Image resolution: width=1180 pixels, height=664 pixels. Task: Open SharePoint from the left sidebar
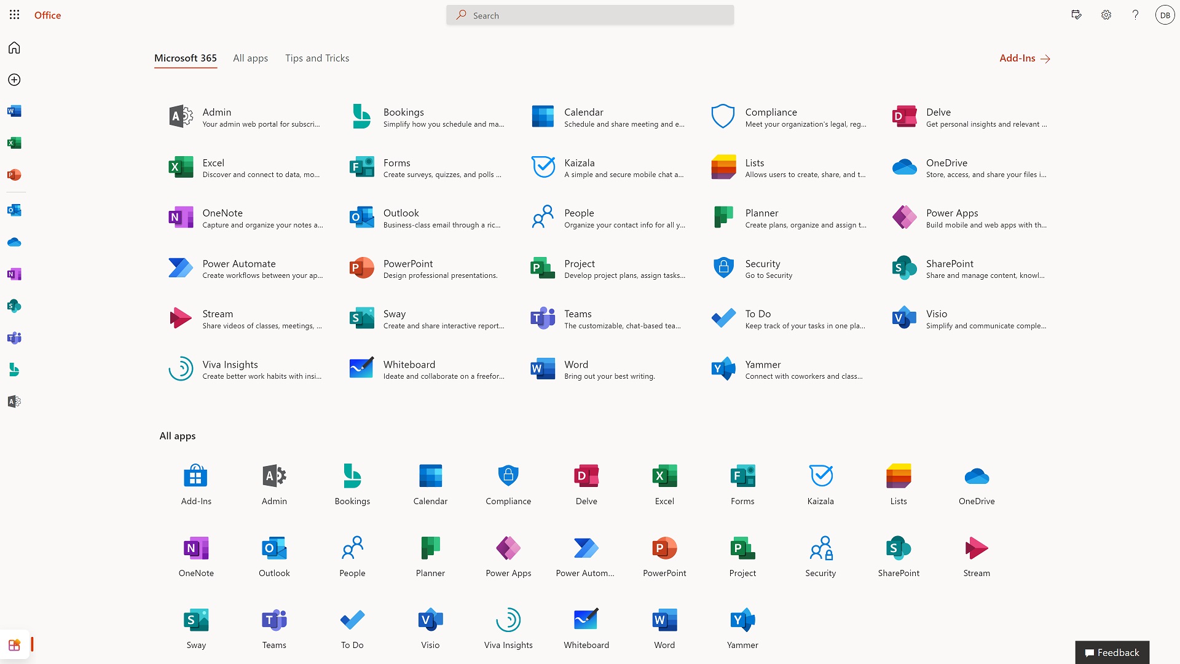tap(14, 306)
